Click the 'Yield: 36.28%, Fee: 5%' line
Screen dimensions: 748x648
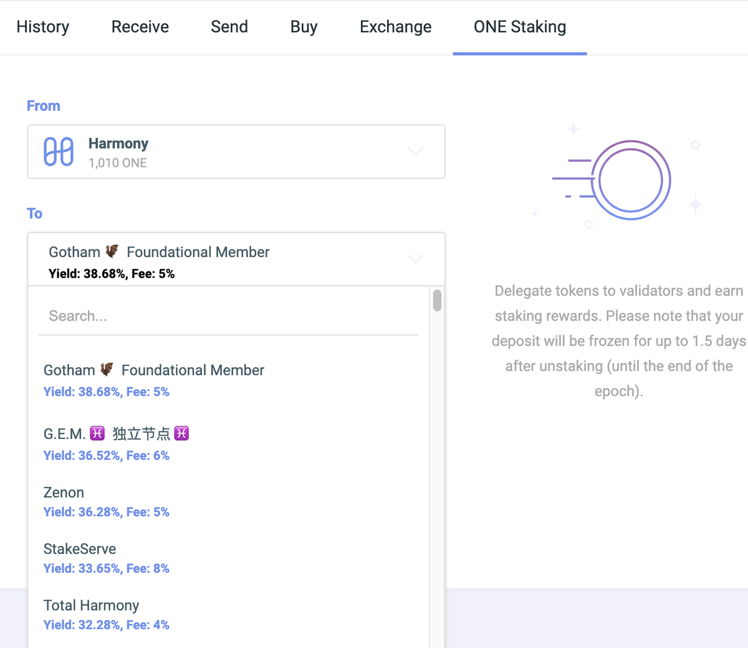(x=107, y=512)
